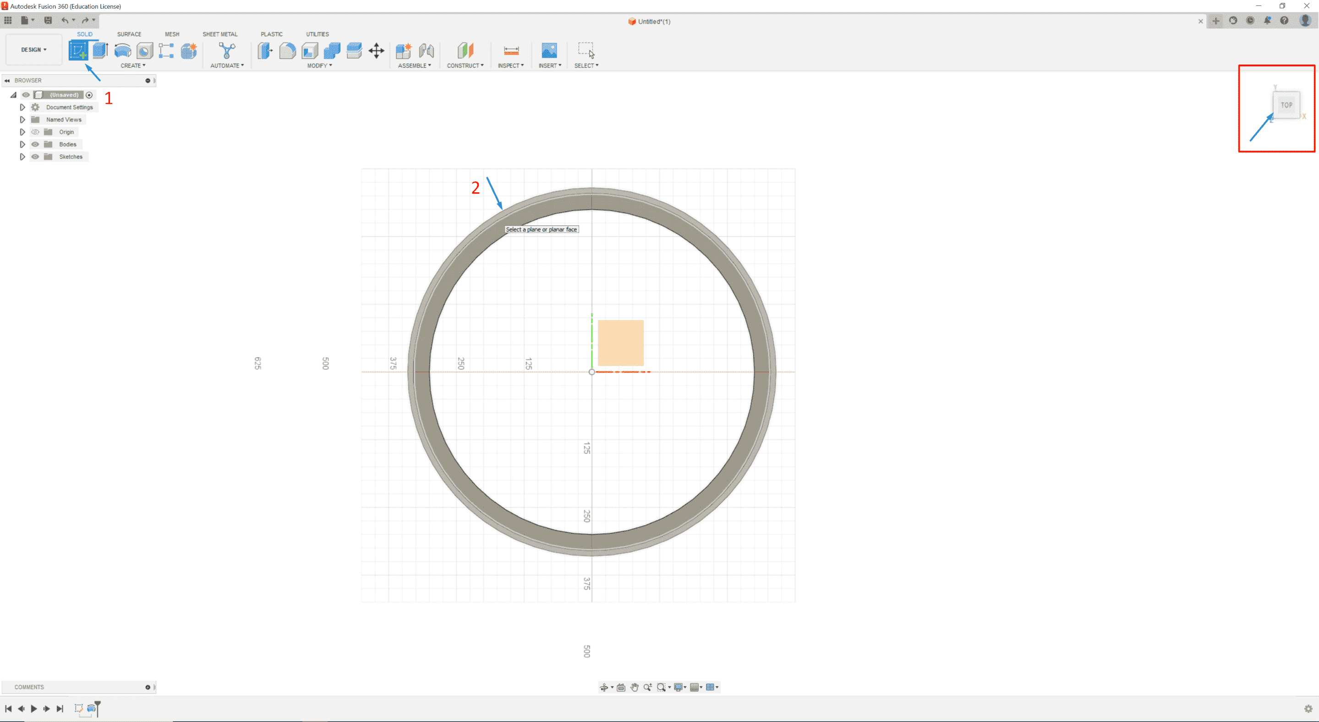The width and height of the screenshot is (1319, 722).
Task: Open the user profile avatar
Action: [x=1305, y=21]
